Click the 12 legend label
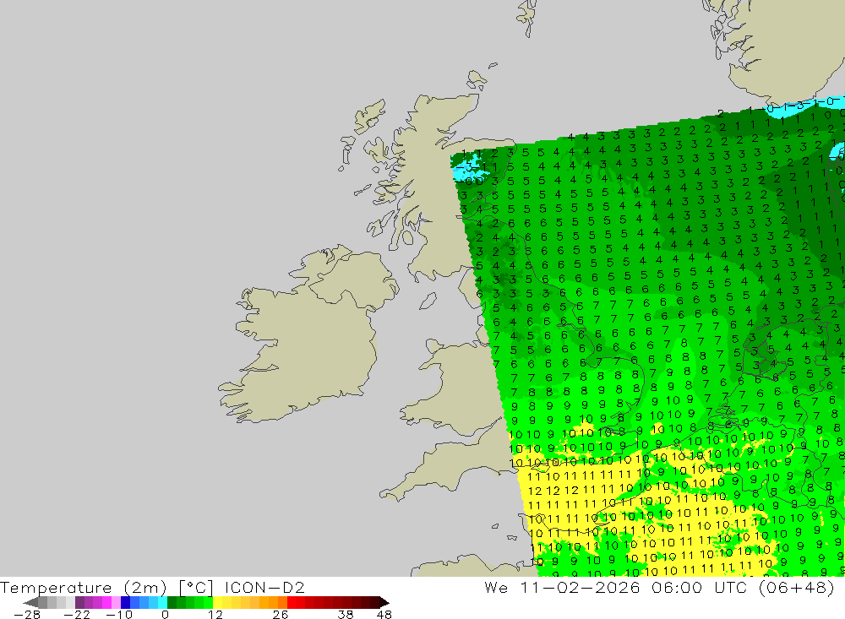This screenshot has height=619, width=845. [215, 615]
